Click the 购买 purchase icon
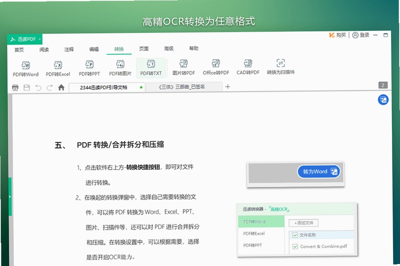The width and height of the screenshot is (400, 266). 331,35
